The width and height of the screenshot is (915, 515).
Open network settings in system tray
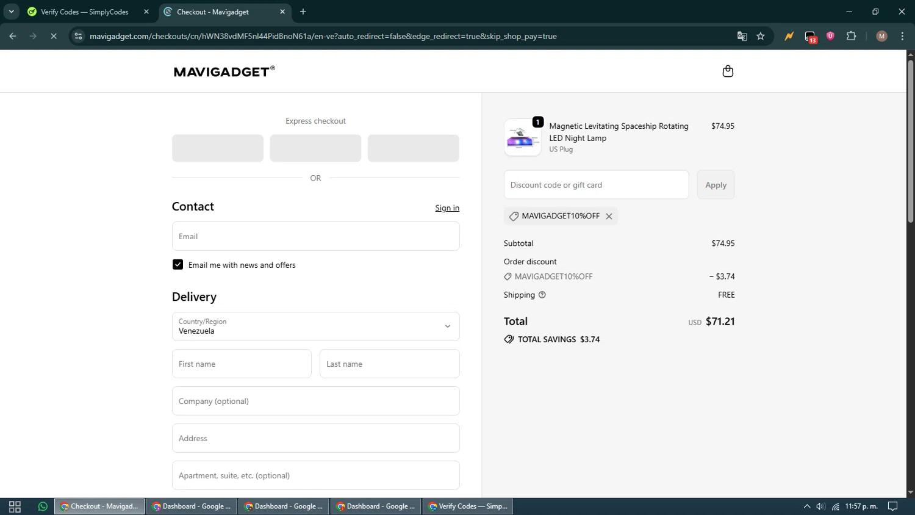(x=836, y=506)
